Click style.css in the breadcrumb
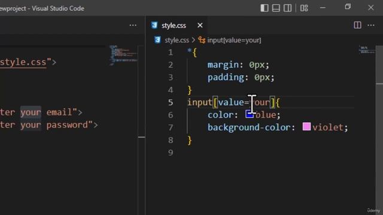The width and height of the screenshot is (383, 215). [x=177, y=40]
